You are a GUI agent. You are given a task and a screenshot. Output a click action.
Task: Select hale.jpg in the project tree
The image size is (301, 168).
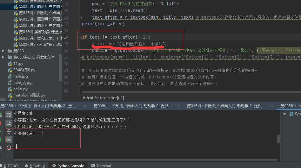click(x=21, y=76)
